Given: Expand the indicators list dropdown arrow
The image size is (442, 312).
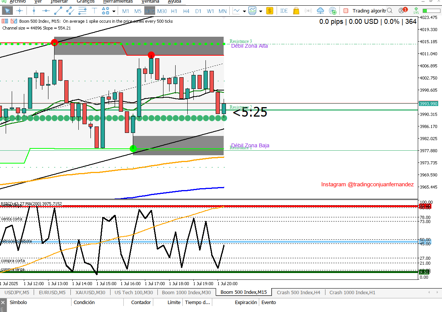Looking at the screenshot, I should pyautogui.click(x=261, y=11).
